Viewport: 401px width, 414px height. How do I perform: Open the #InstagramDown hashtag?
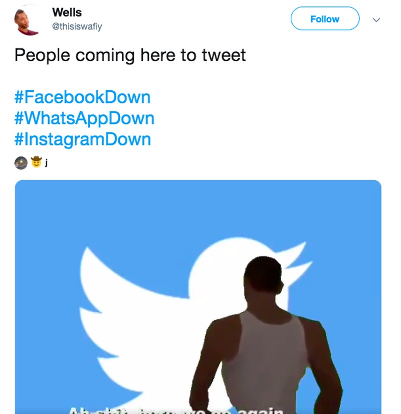coord(82,139)
